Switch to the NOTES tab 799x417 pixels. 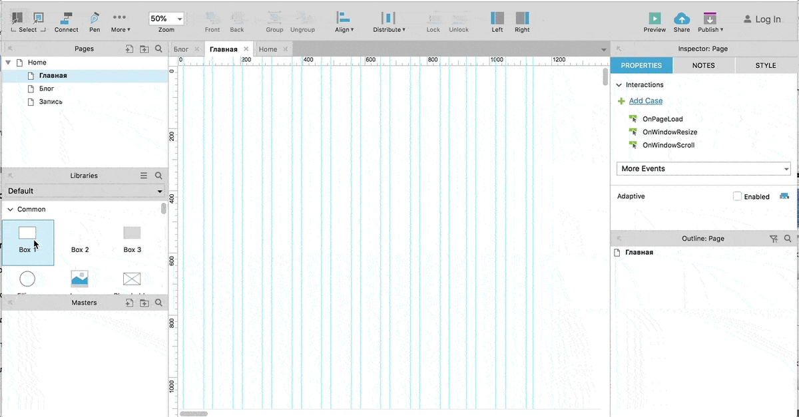704,65
